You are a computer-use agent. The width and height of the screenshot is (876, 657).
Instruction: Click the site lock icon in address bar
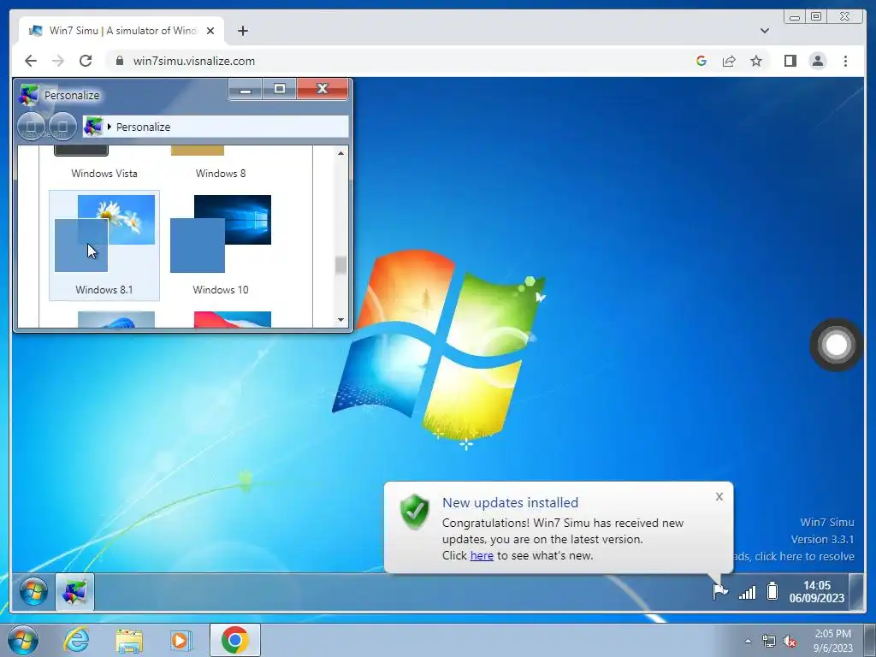pyautogui.click(x=120, y=61)
